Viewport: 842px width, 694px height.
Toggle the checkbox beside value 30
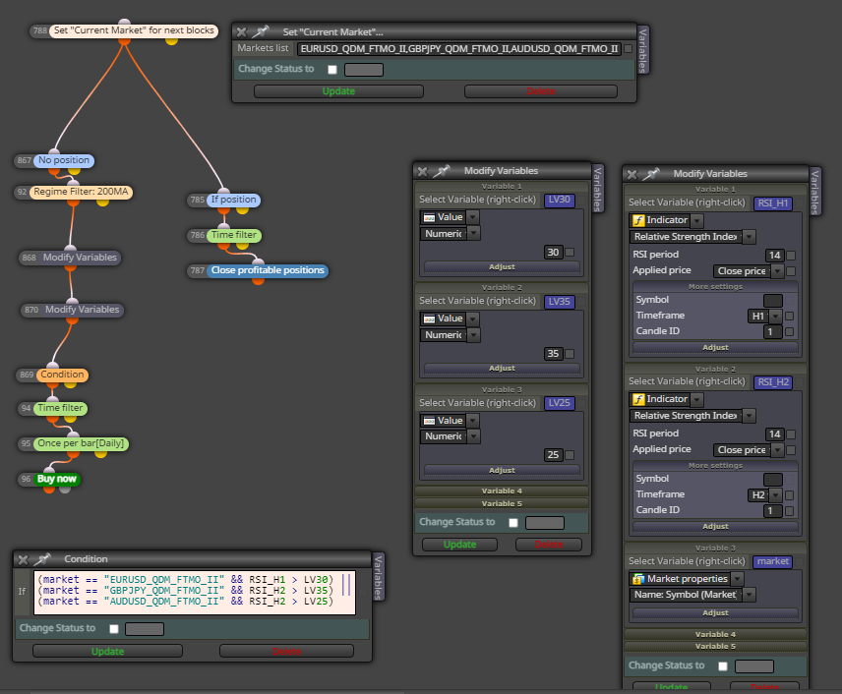[x=570, y=253]
